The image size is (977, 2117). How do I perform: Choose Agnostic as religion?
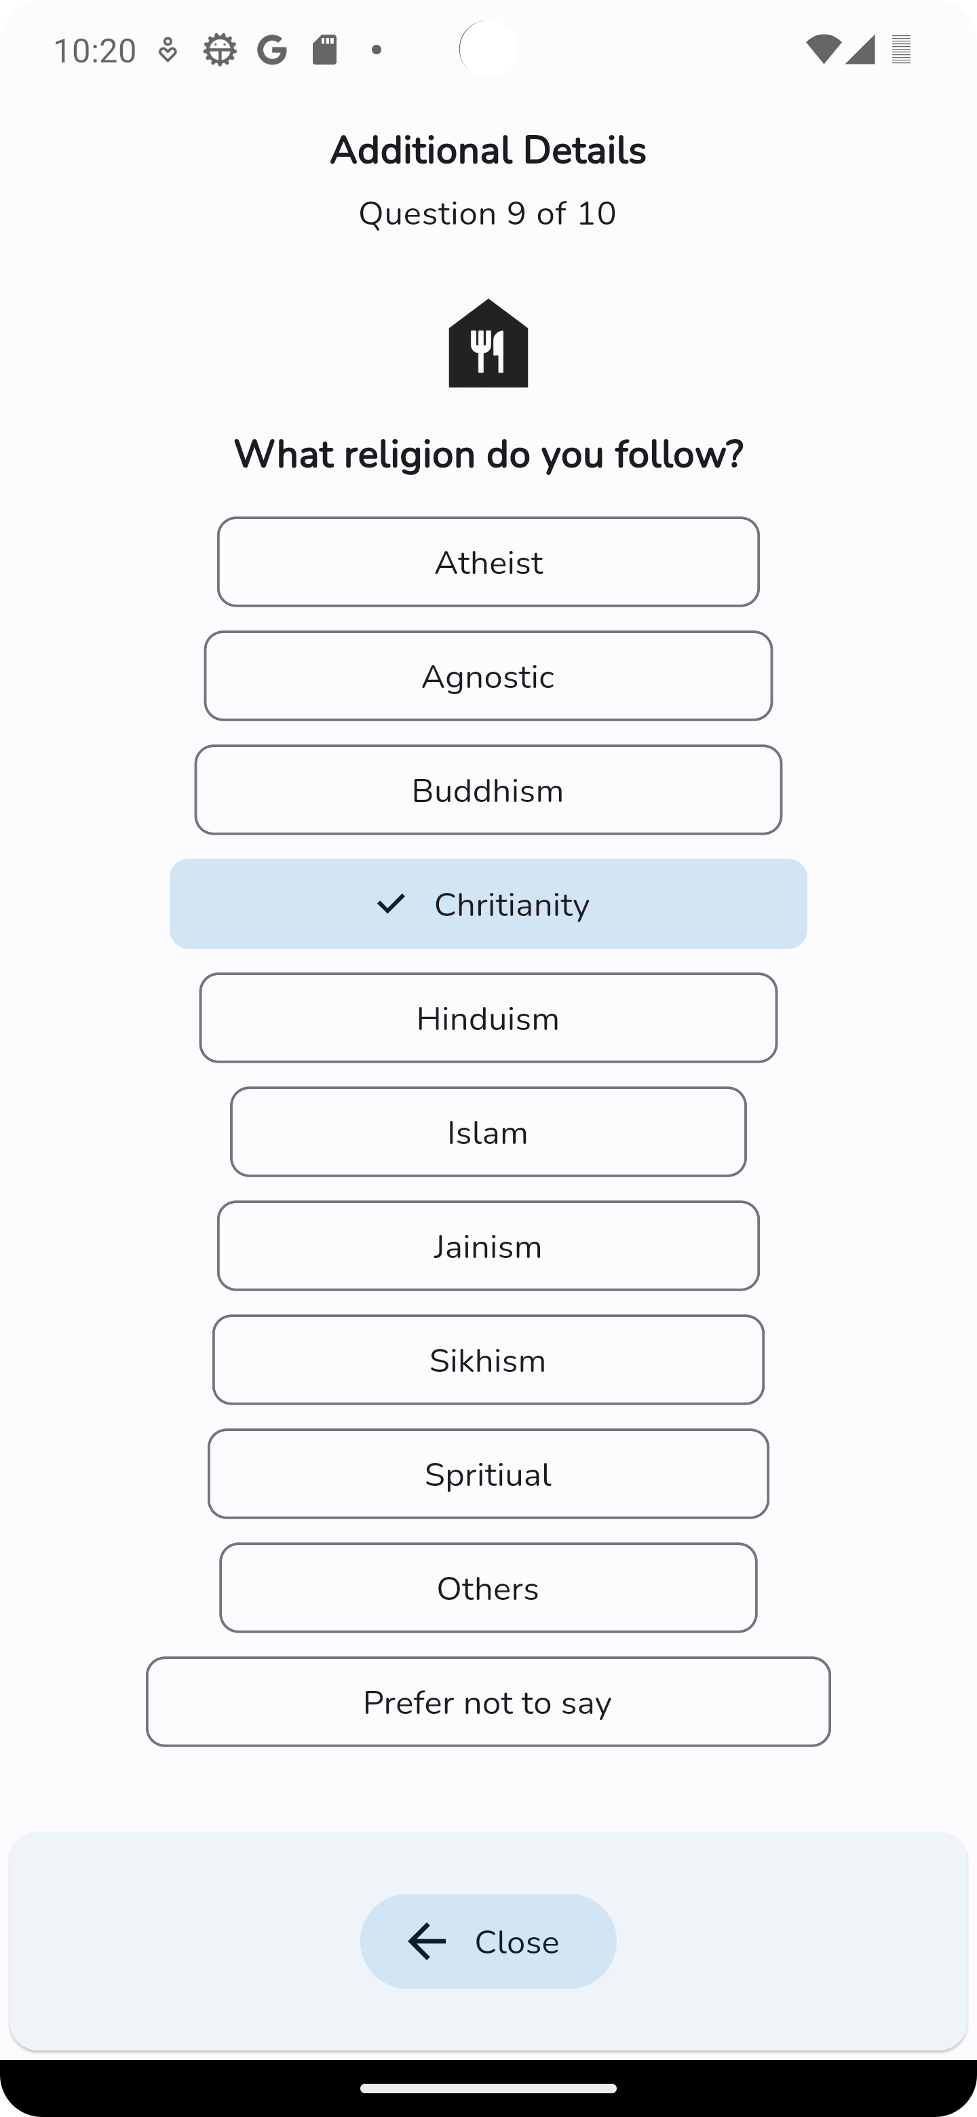(x=488, y=676)
